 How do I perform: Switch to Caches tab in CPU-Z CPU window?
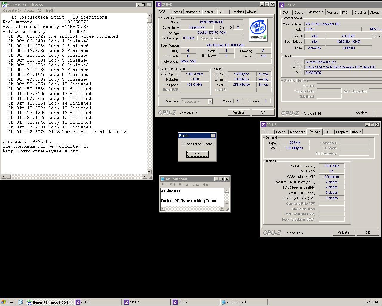176,12
